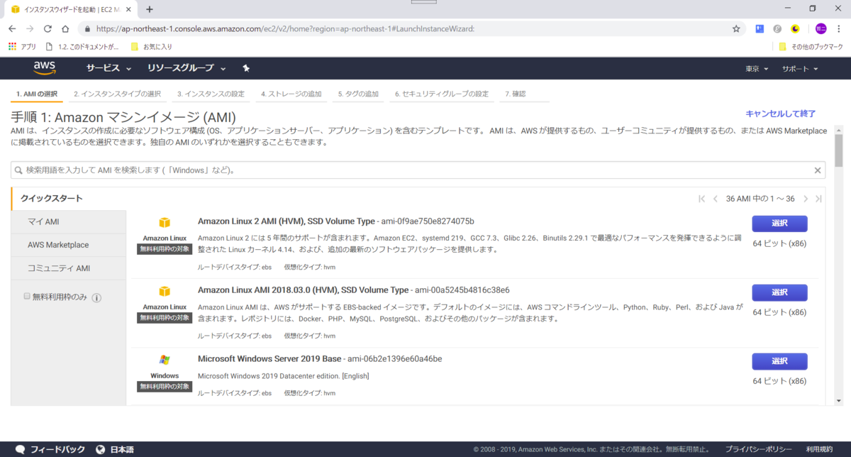The image size is (851, 457).
Task: Go to step 4 ストレージの追加
Action: [291, 94]
